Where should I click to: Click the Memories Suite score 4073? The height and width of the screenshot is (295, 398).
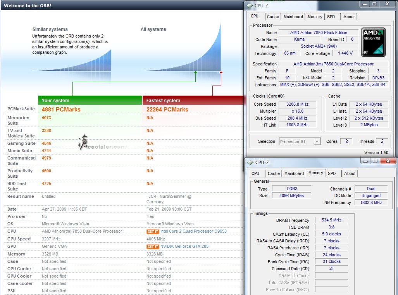(47, 118)
